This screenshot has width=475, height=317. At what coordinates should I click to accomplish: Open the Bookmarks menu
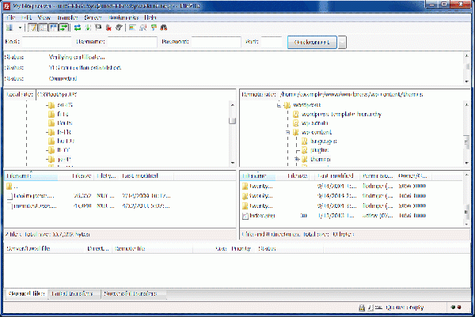(123, 17)
